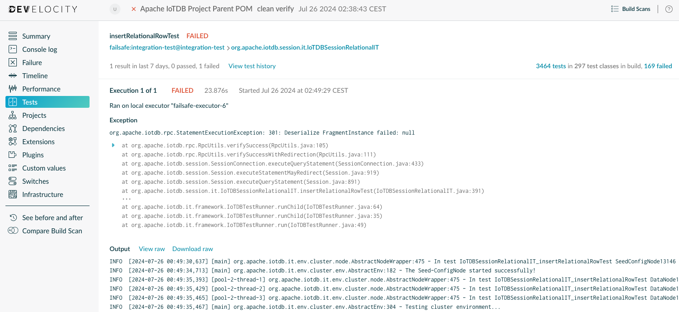Open the Switches section

(36, 181)
